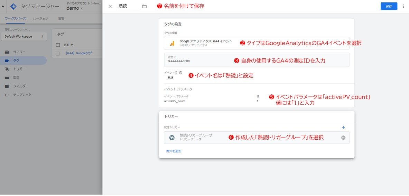Open the demo container dropdown
409x196 pixels.
click(75, 8)
